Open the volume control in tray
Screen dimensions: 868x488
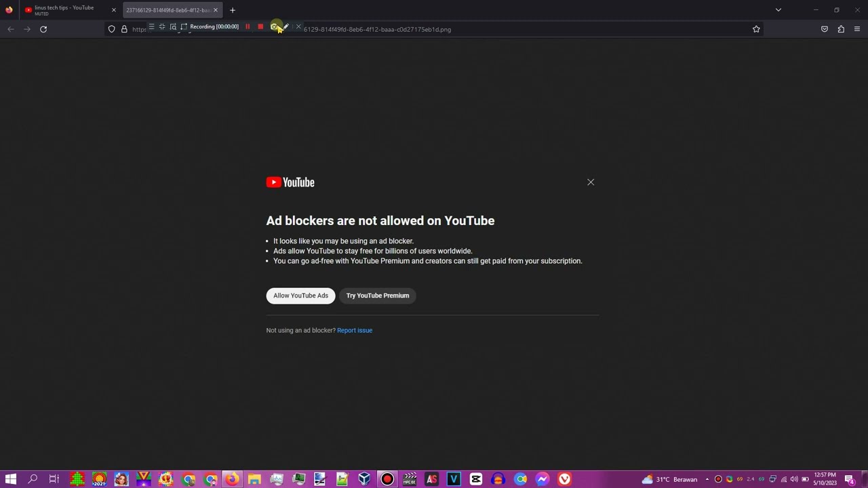tap(794, 479)
